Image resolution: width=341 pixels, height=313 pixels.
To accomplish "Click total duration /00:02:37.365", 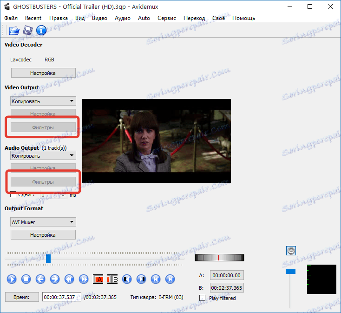I will click(x=100, y=297).
